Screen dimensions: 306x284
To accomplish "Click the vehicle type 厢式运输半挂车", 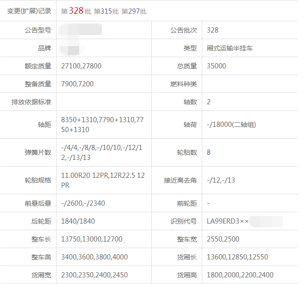I will (230, 48).
